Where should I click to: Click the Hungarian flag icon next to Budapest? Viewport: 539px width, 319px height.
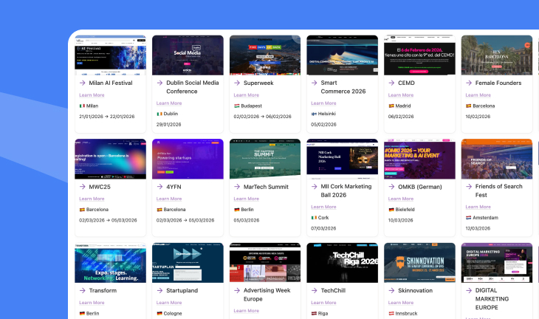(237, 106)
